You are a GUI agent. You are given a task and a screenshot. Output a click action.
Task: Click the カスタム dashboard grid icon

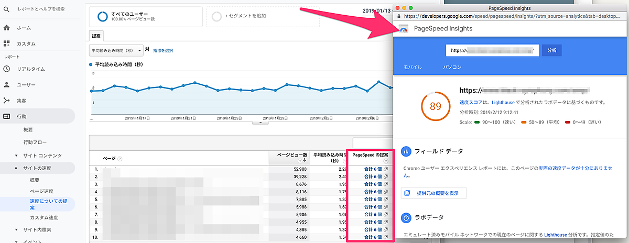7,43
